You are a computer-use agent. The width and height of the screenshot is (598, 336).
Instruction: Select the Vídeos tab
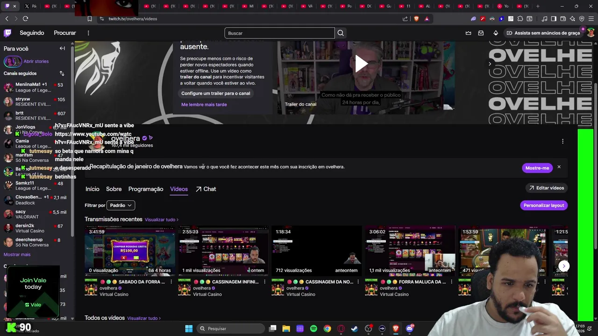point(179,189)
